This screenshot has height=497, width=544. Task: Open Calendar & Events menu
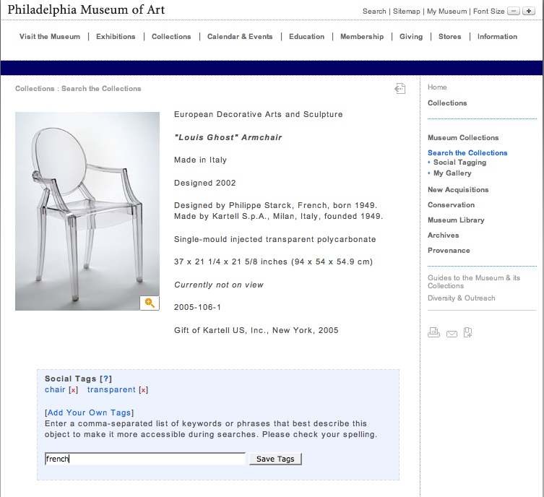point(240,36)
